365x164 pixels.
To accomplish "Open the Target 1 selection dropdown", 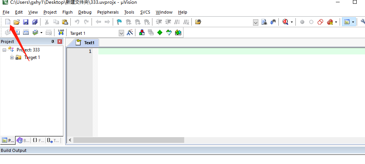I will [121, 33].
